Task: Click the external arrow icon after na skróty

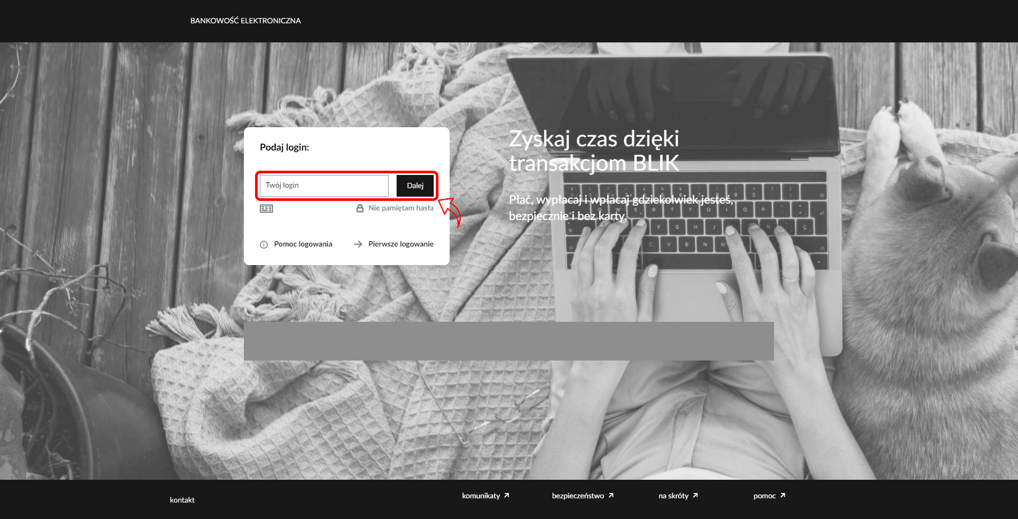Action: click(x=695, y=496)
